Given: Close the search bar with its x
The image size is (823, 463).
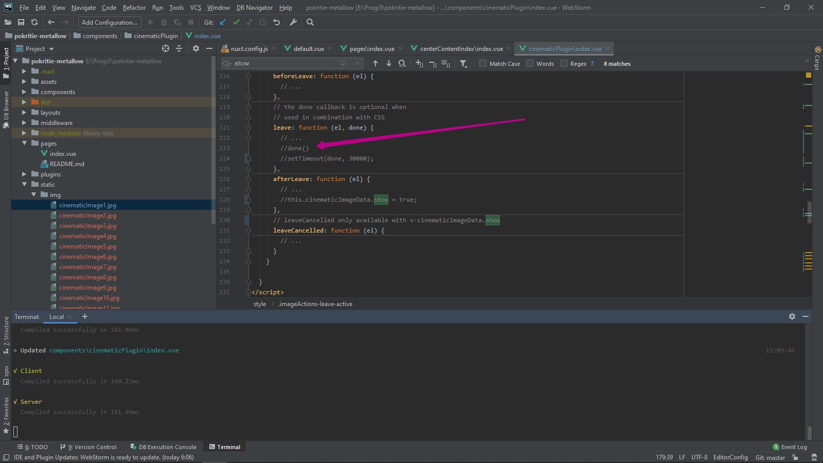Looking at the screenshot, I should coord(807,61).
